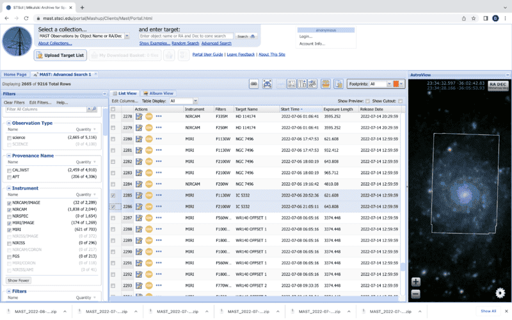Viewport: 512px width, 320px height.
Task: Click the Search button
Action: (x=246, y=36)
